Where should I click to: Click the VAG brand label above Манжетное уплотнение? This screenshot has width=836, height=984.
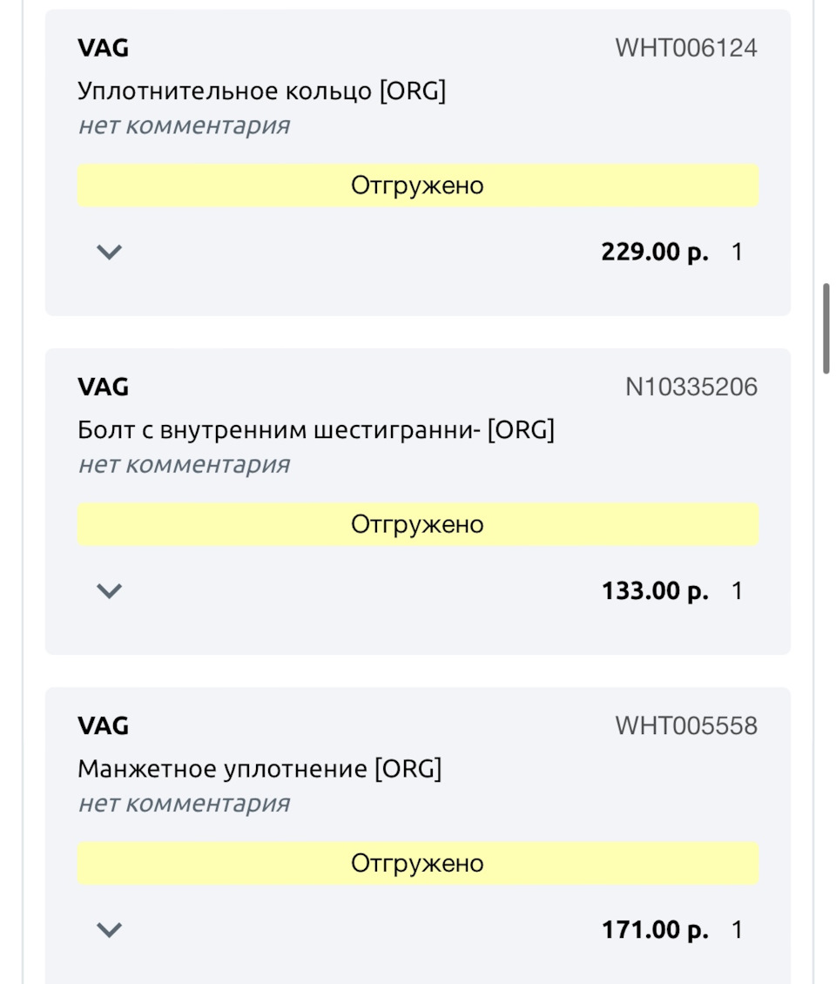click(x=103, y=725)
